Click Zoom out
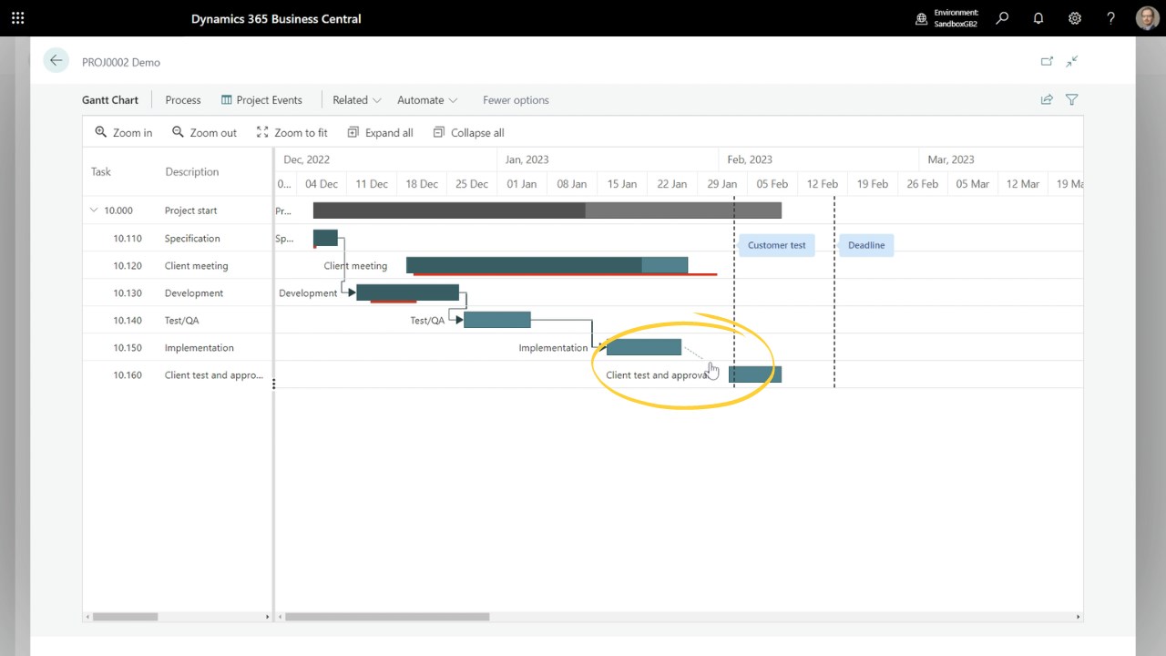The width and height of the screenshot is (1166, 656). click(205, 133)
